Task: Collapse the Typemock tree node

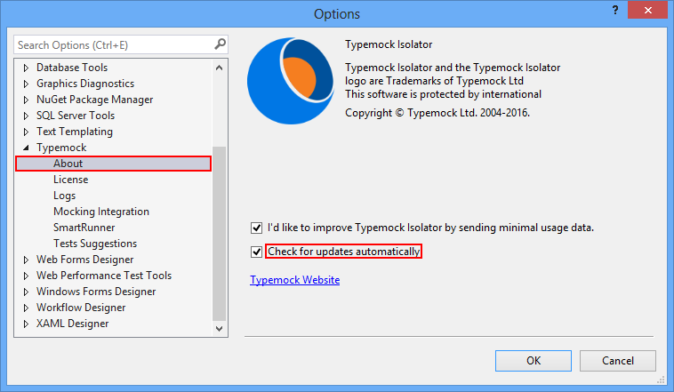Action: [x=27, y=148]
